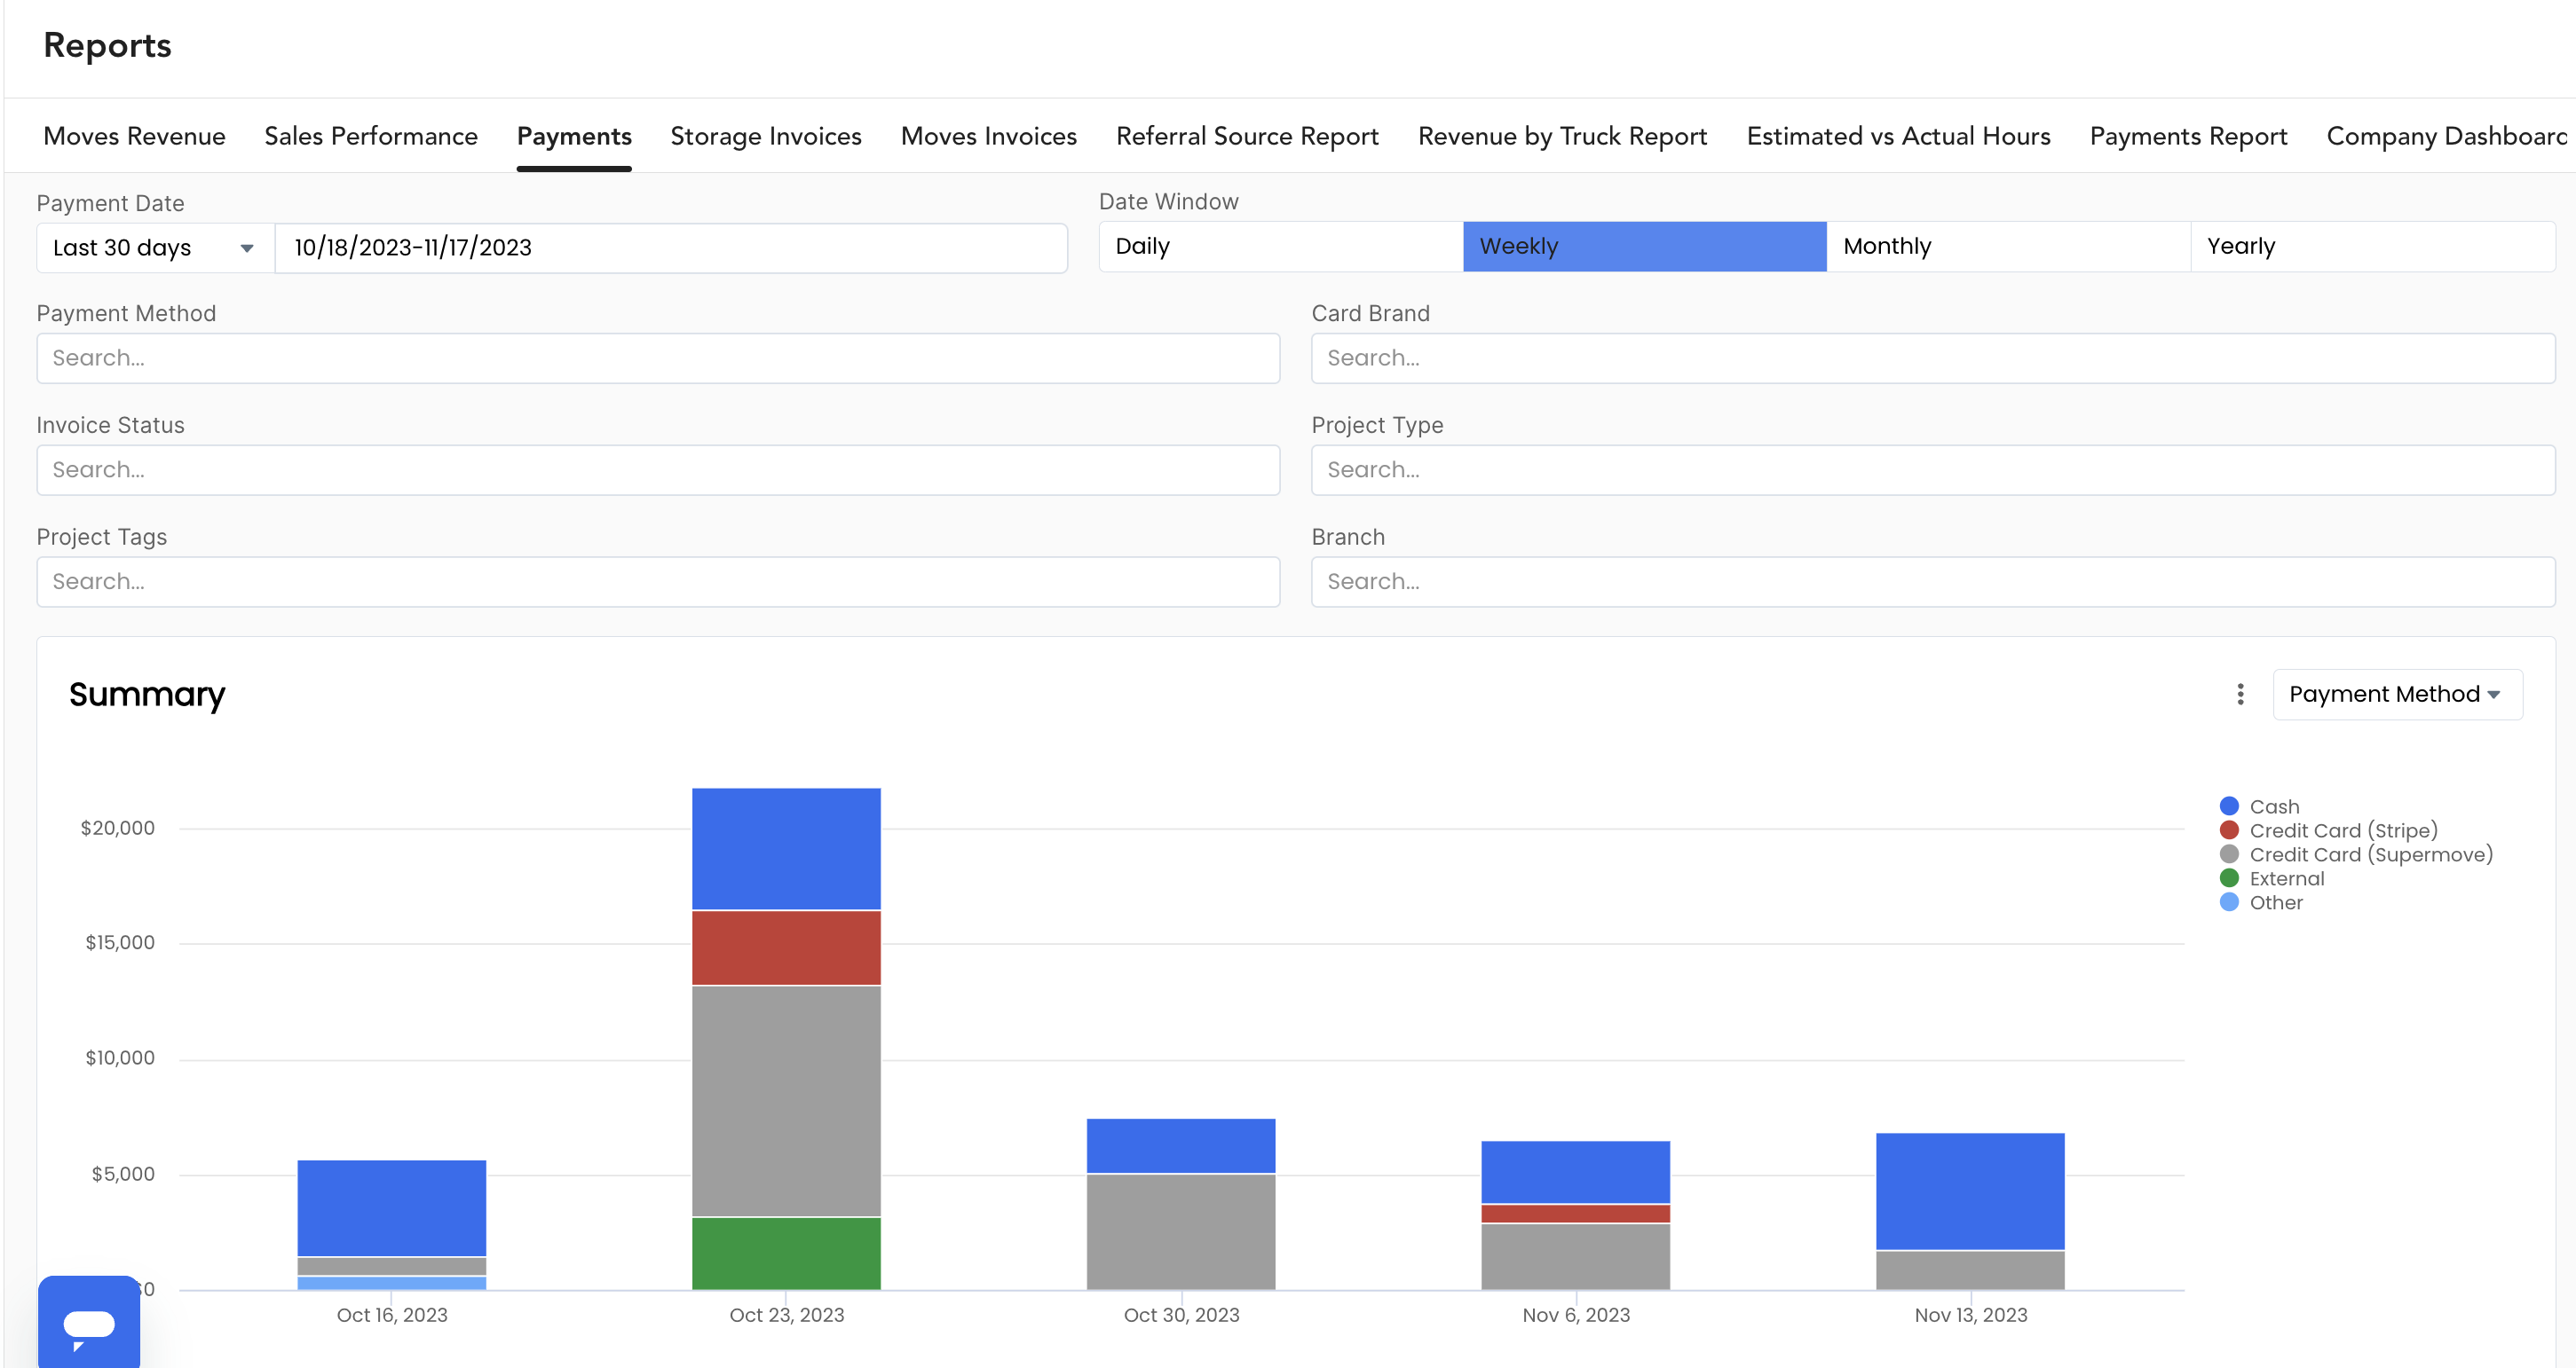Expand the Last 30 days dropdown

coord(156,248)
